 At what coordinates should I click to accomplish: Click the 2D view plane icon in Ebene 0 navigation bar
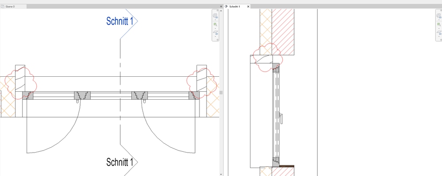point(215,33)
